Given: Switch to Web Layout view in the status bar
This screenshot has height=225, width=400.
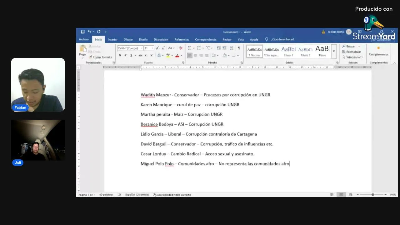Looking at the screenshot, I should 351,195.
